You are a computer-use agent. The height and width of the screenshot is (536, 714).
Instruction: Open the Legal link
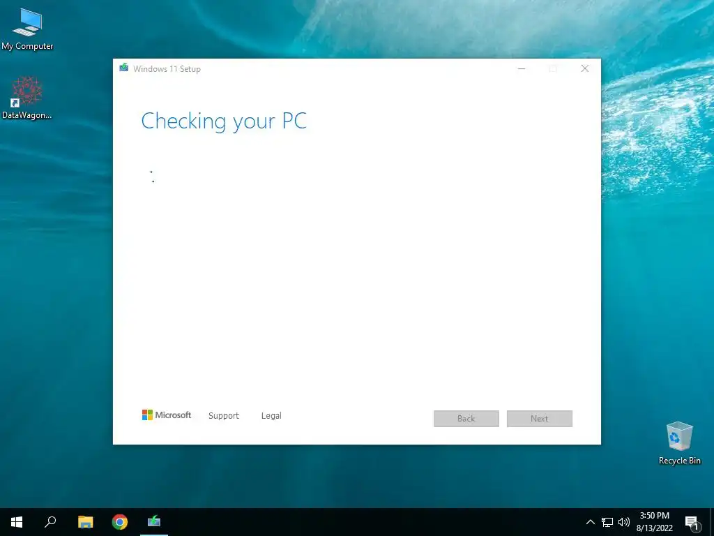pyautogui.click(x=271, y=416)
